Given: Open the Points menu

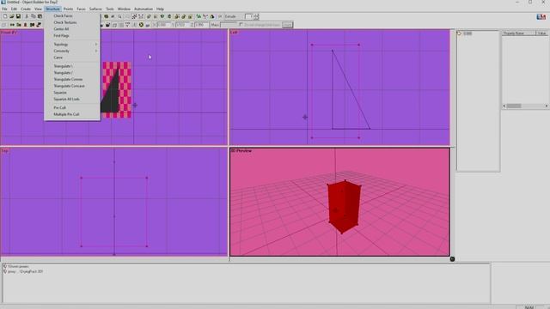Looking at the screenshot, I should (68, 9).
